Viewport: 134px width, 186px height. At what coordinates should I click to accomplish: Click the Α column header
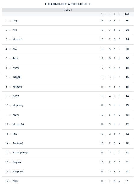click(102, 14)
